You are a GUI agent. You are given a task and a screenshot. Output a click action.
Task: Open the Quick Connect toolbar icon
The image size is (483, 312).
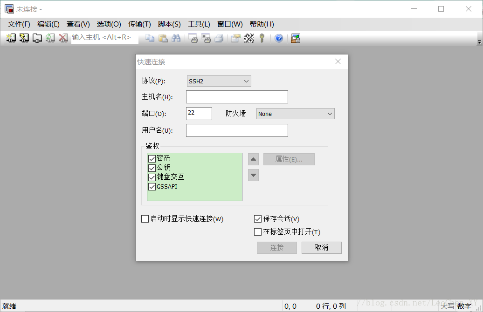(x=24, y=38)
